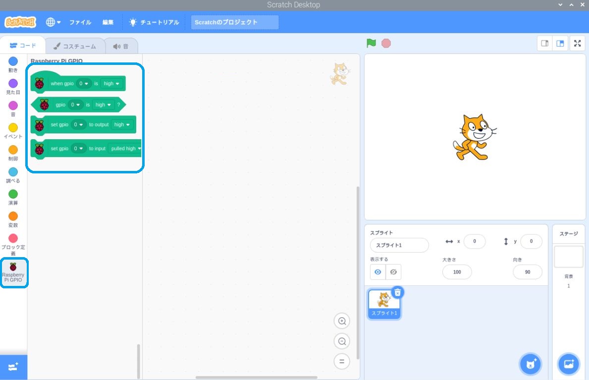
Task: Click the cat sprite on the stage
Action: click(x=475, y=137)
